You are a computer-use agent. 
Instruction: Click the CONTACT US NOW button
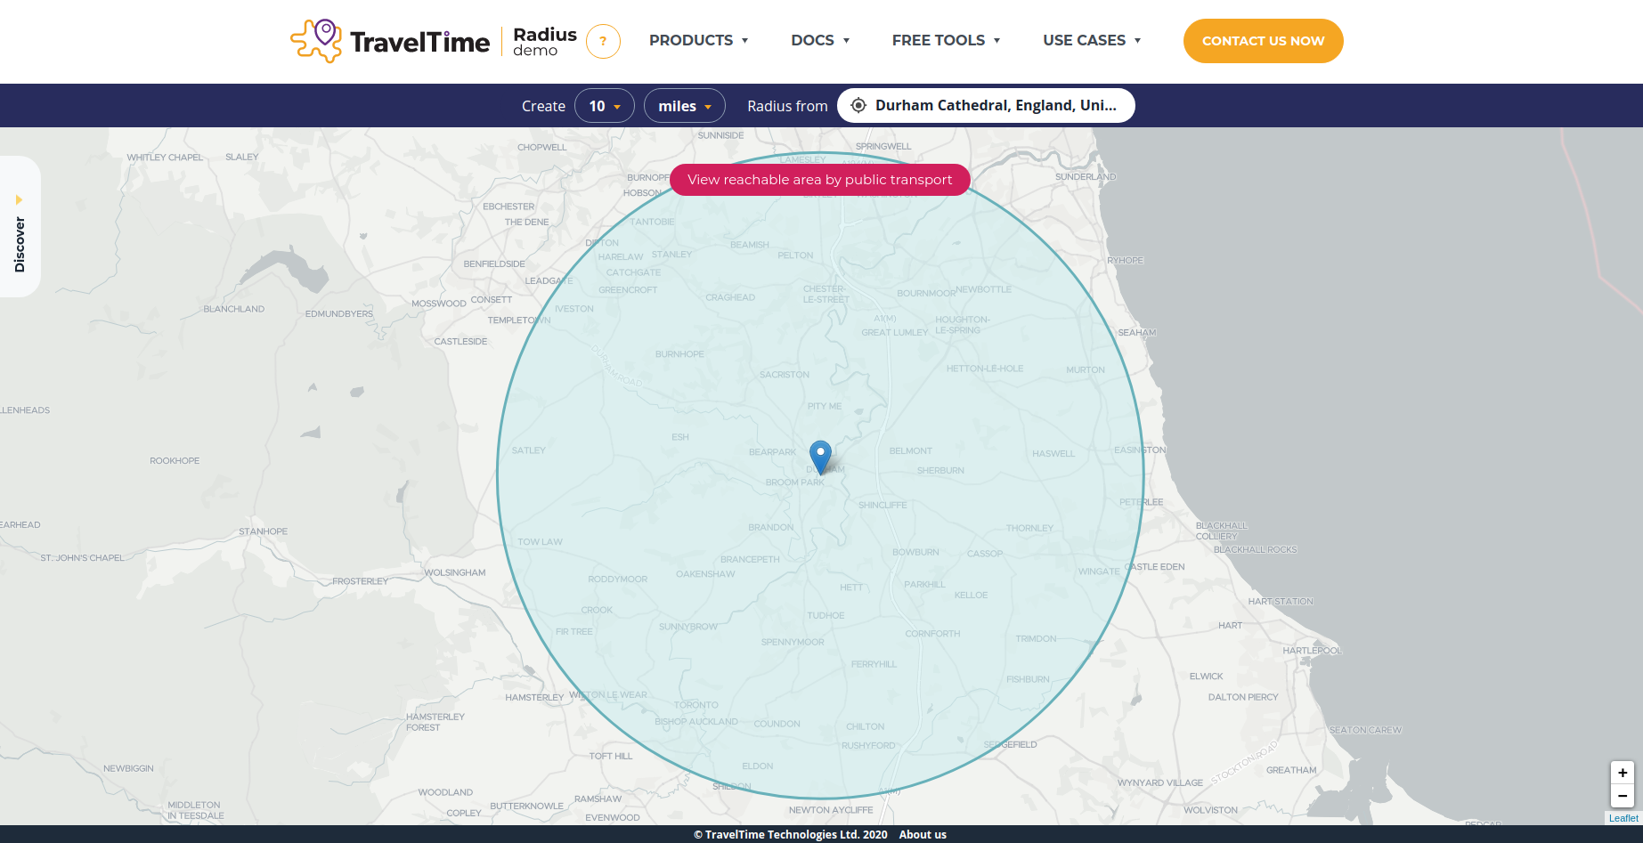1263,41
